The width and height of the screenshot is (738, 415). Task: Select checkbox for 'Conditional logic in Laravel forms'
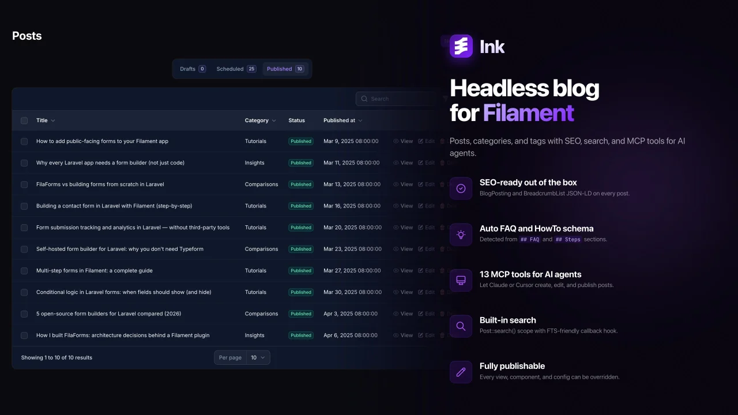click(24, 292)
